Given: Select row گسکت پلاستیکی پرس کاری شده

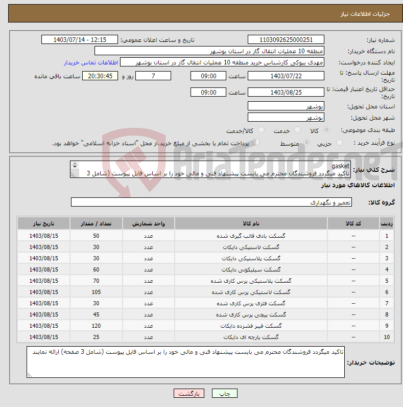Looking at the screenshot, I should coord(205,281).
